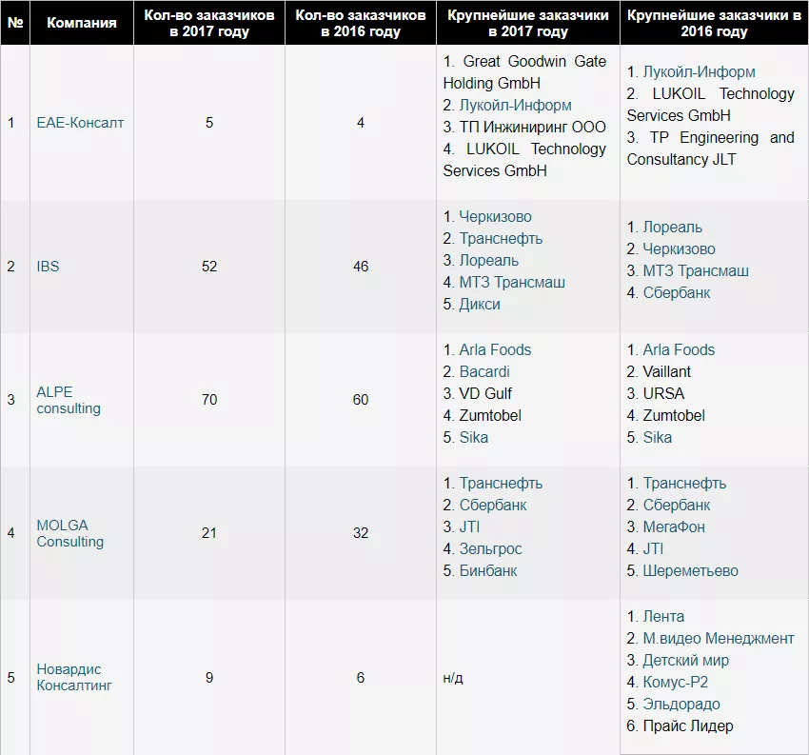The height and width of the screenshot is (755, 809).
Task: Open the Бинбанк customer link
Action: 487,571
